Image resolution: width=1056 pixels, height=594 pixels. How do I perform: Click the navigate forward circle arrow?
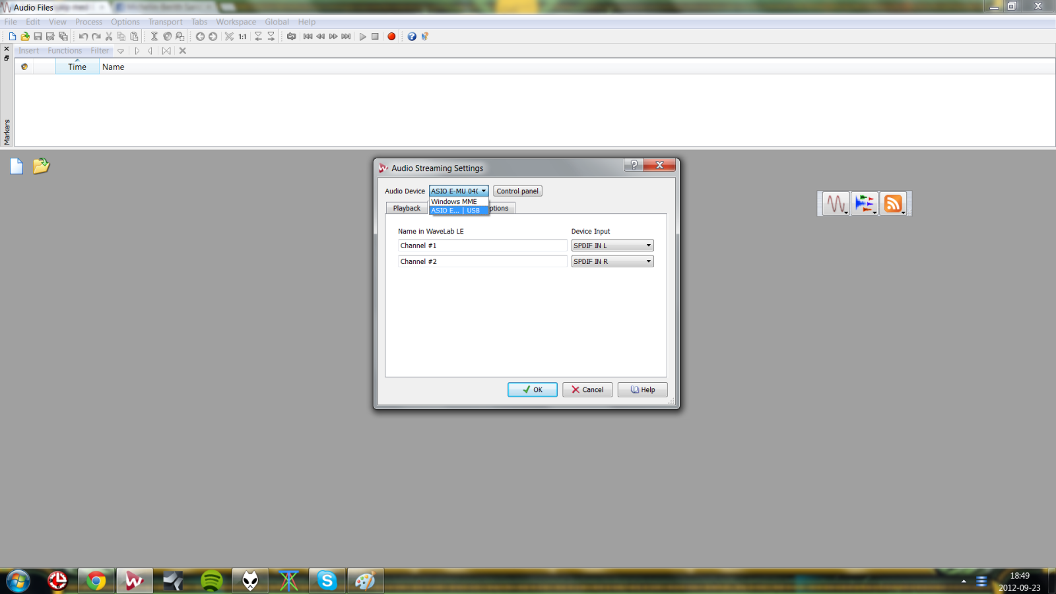point(213,36)
